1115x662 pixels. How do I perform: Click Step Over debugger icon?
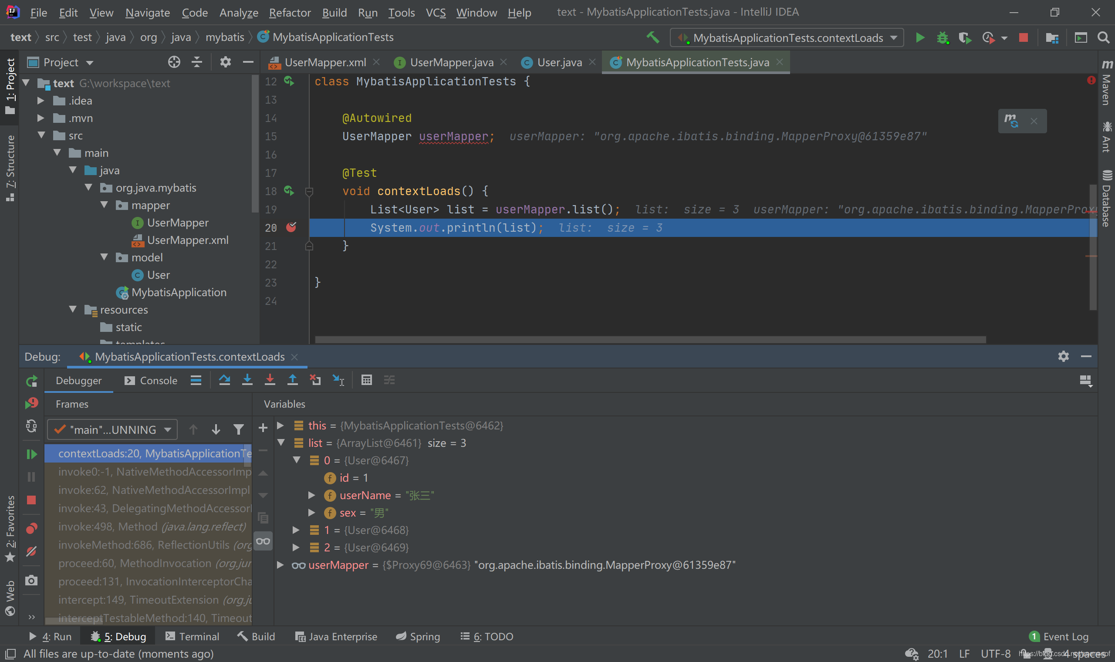[224, 380]
